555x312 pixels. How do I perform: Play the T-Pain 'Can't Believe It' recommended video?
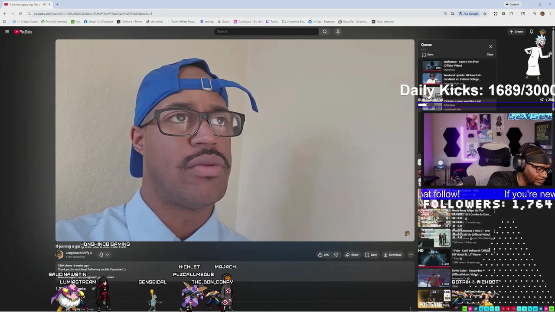[x=456, y=258]
